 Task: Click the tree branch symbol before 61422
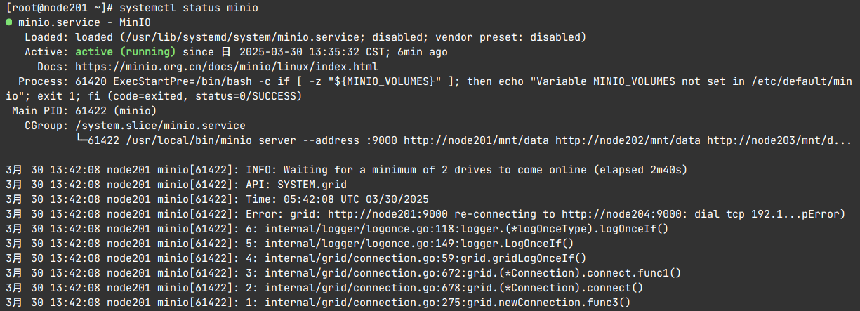[80, 140]
